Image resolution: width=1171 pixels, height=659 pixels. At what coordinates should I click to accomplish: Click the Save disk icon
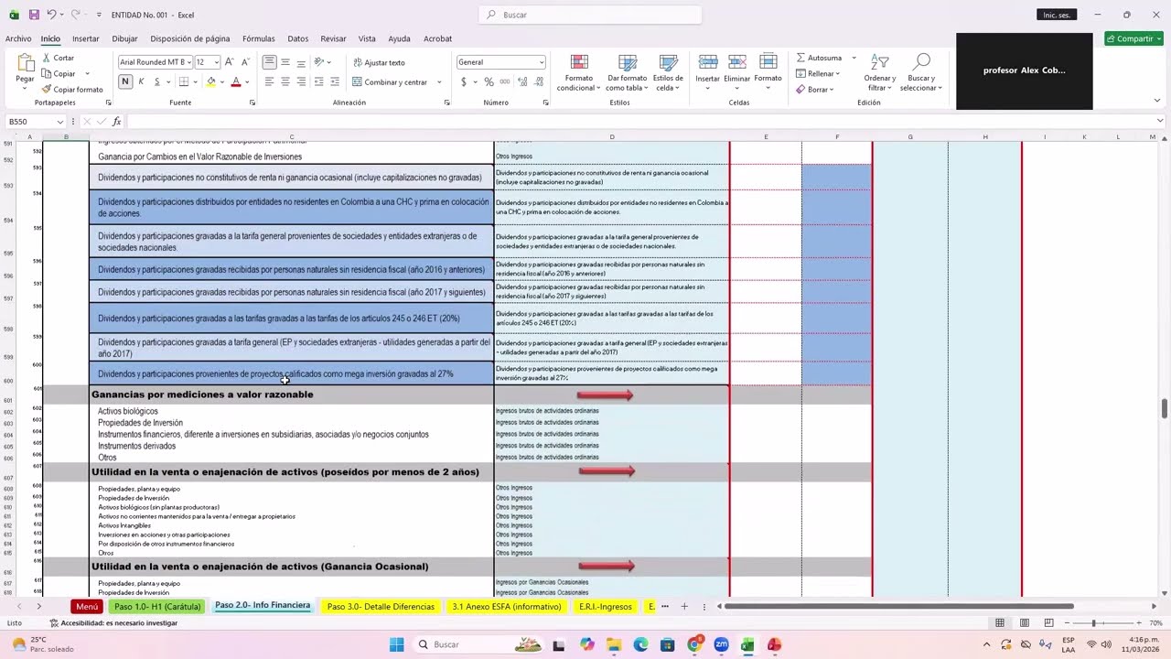[x=34, y=15]
